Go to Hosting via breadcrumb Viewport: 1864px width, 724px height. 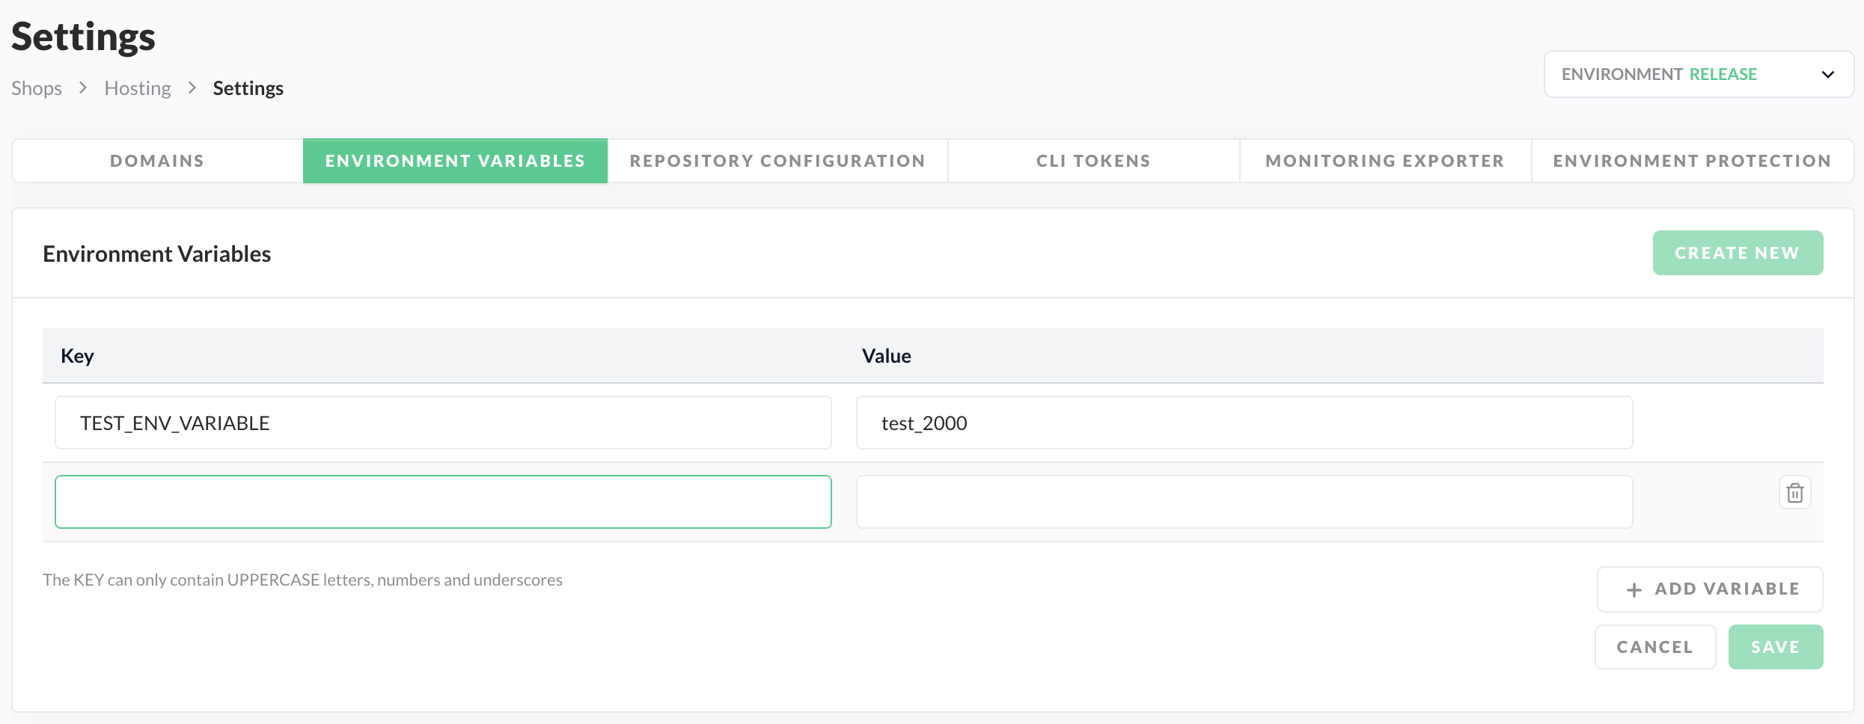pyautogui.click(x=138, y=88)
